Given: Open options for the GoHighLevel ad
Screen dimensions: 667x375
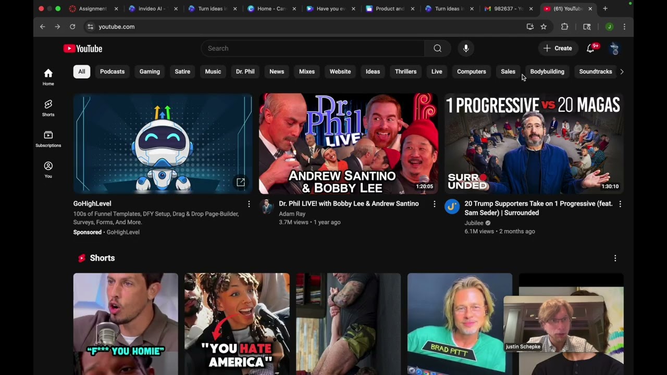Looking at the screenshot, I should pos(249,204).
